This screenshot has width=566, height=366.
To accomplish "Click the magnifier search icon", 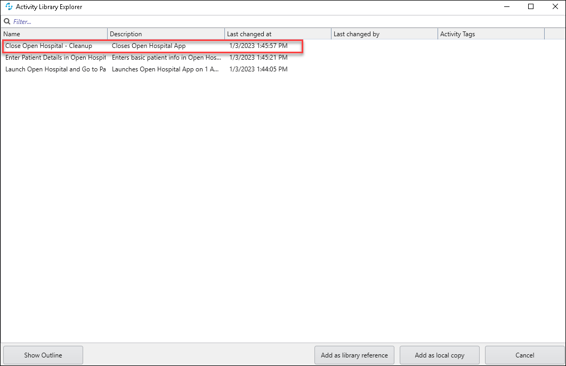I will (7, 22).
